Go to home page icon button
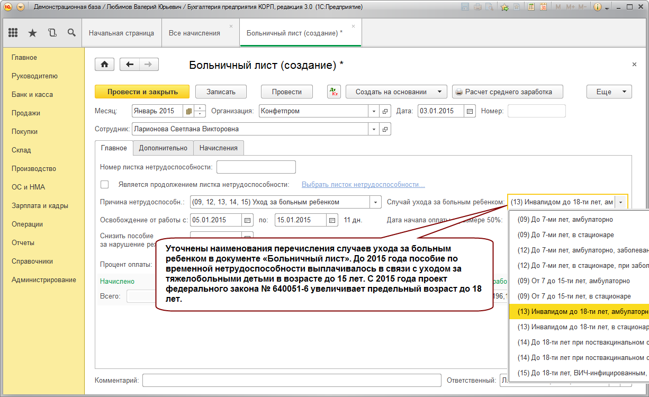 [105, 64]
